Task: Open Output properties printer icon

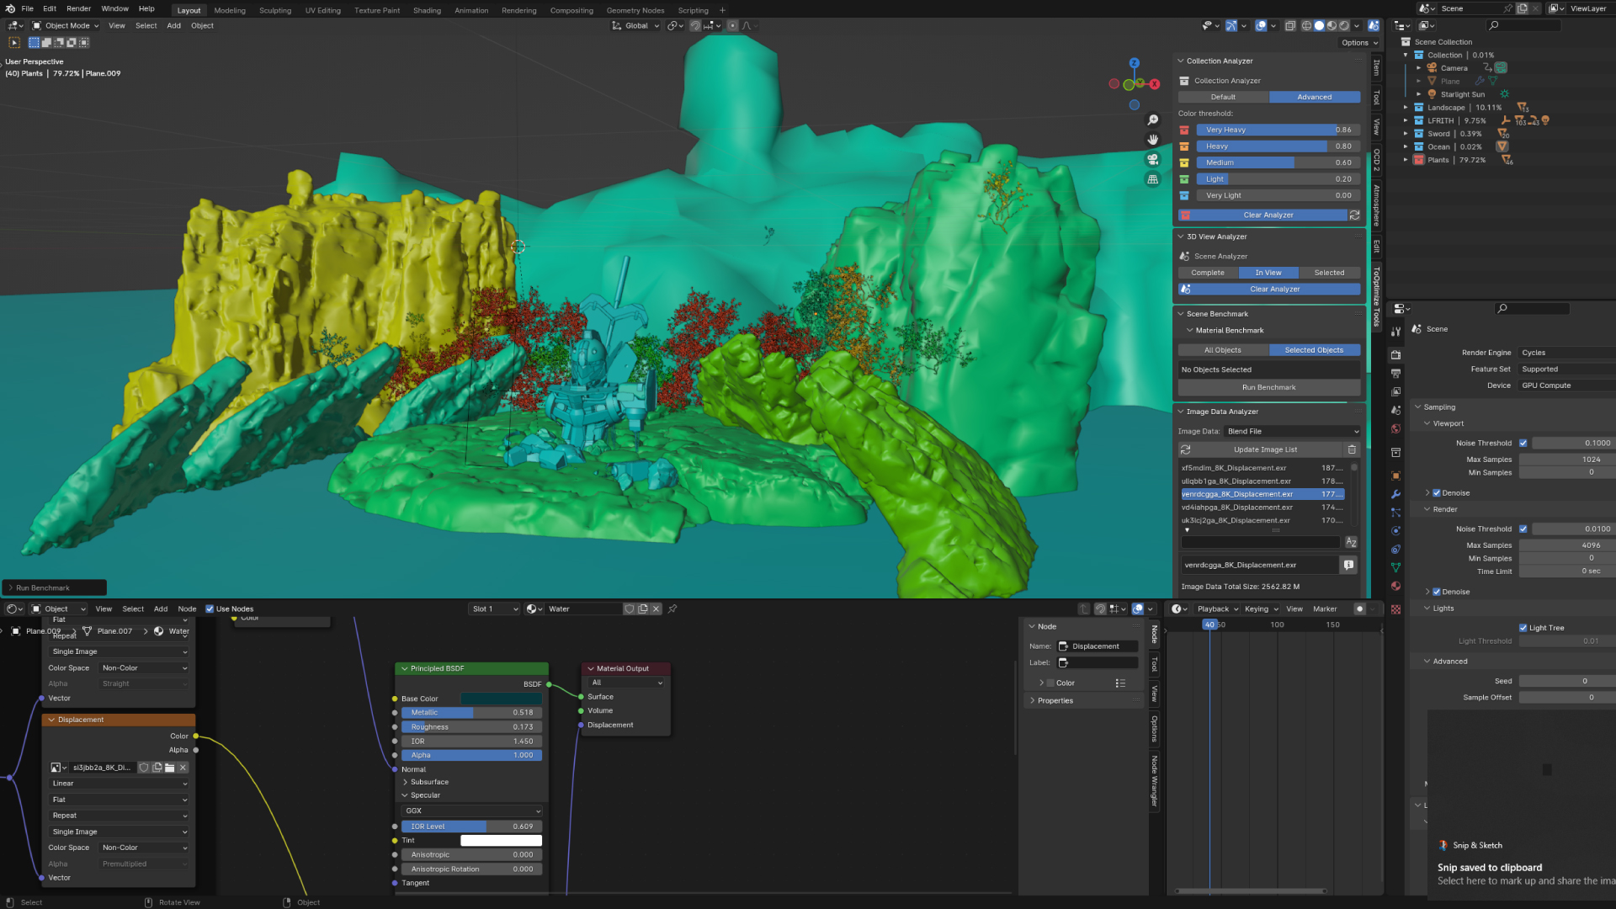Action: pos(1395,373)
